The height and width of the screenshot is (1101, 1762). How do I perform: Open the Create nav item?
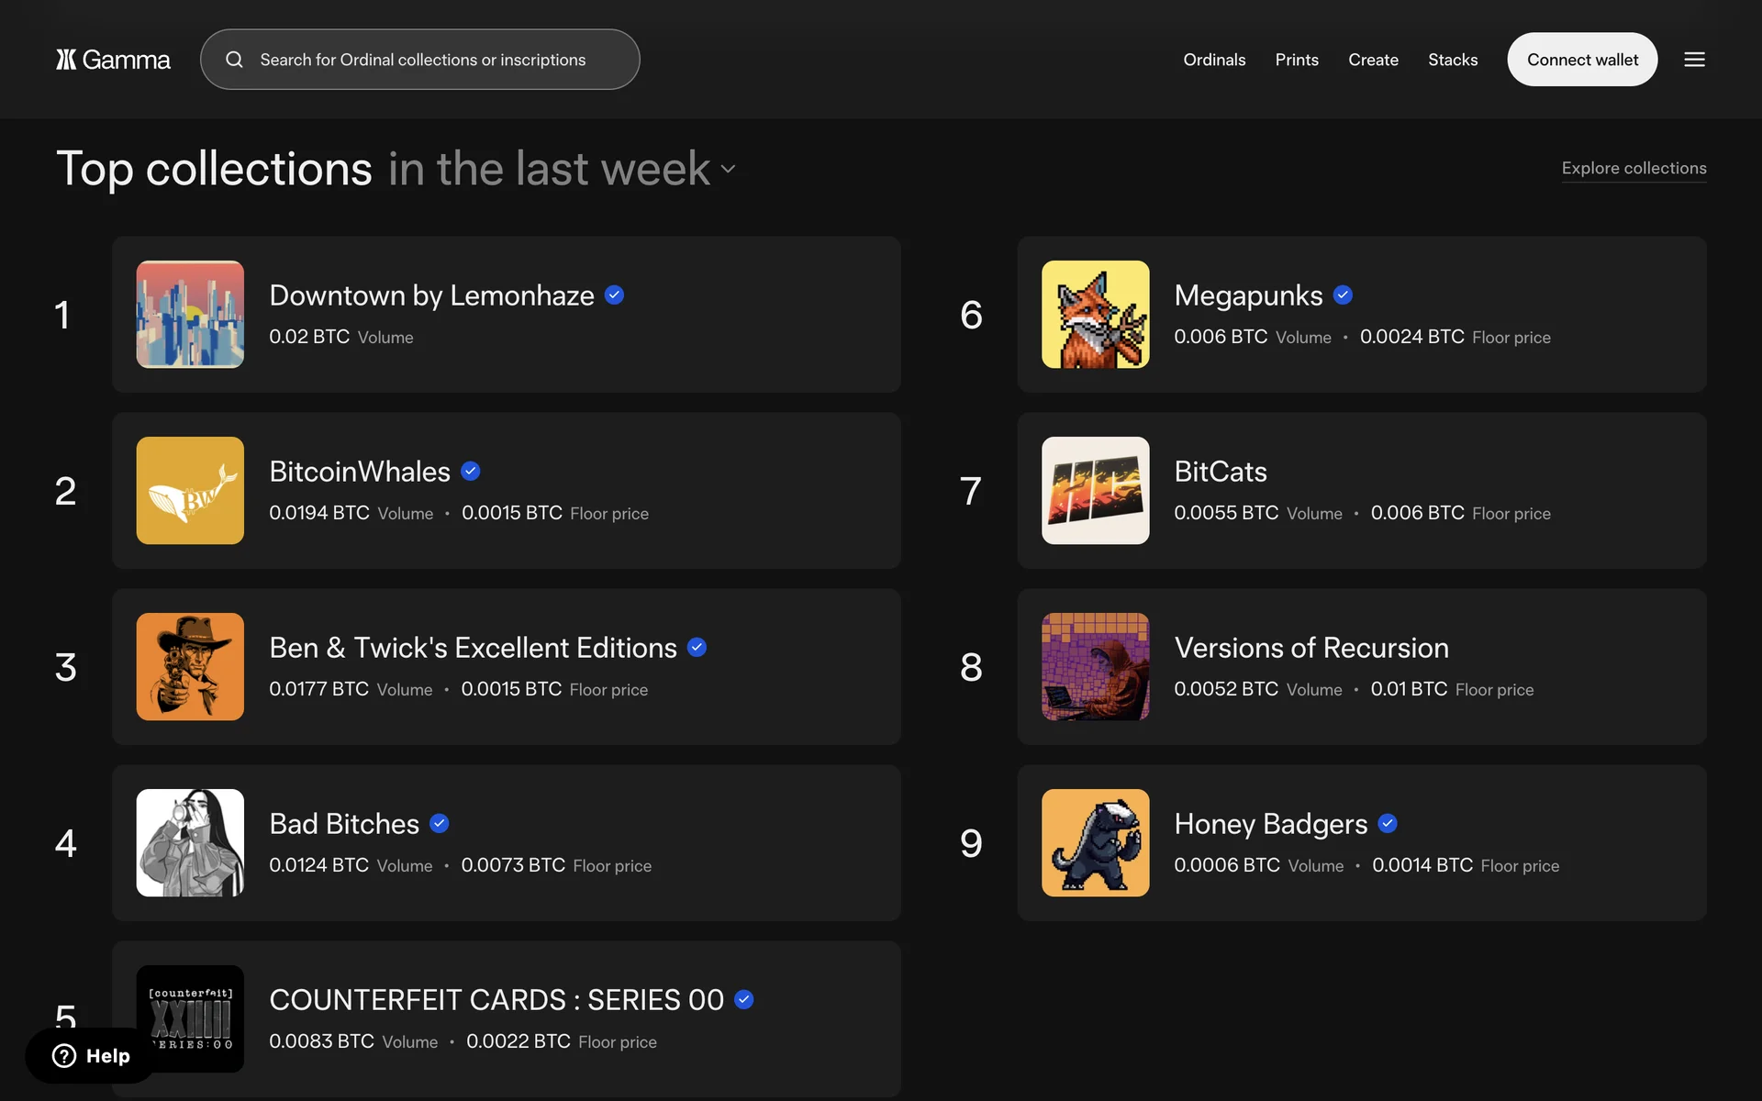pos(1373,60)
